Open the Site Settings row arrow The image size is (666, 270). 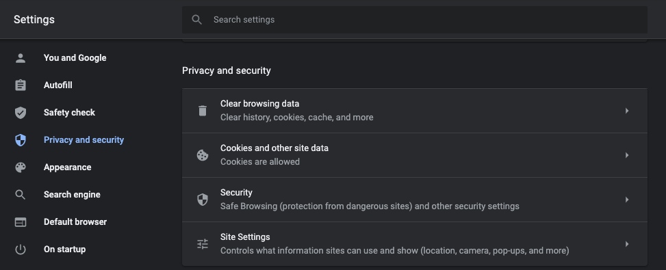[x=627, y=244]
